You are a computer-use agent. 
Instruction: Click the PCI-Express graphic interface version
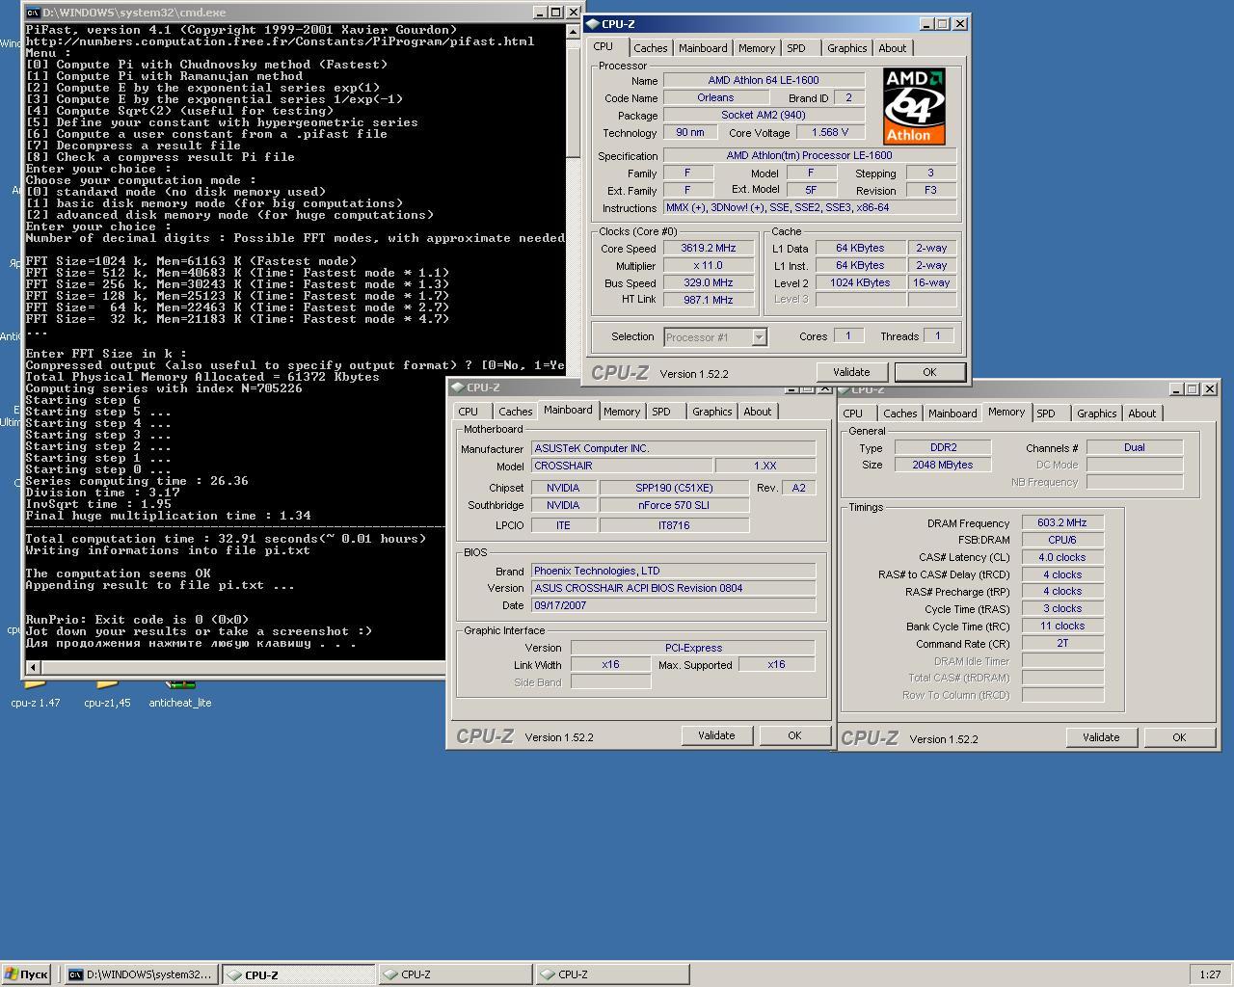coord(693,648)
